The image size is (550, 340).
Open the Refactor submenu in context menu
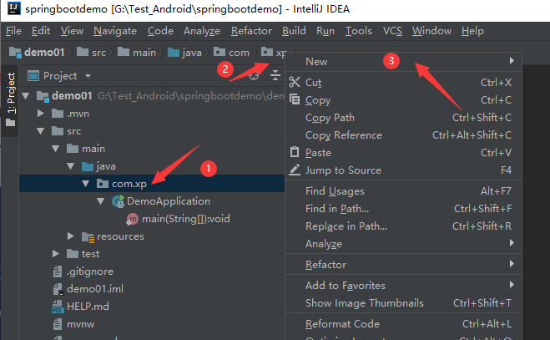point(403,265)
